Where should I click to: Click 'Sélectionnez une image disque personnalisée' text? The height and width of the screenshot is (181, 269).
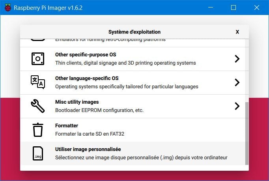[x=141, y=157]
